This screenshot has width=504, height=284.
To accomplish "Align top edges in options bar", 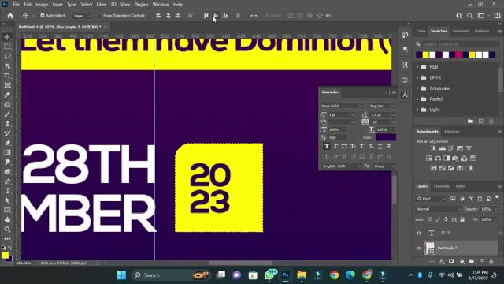I will pyautogui.click(x=206, y=16).
